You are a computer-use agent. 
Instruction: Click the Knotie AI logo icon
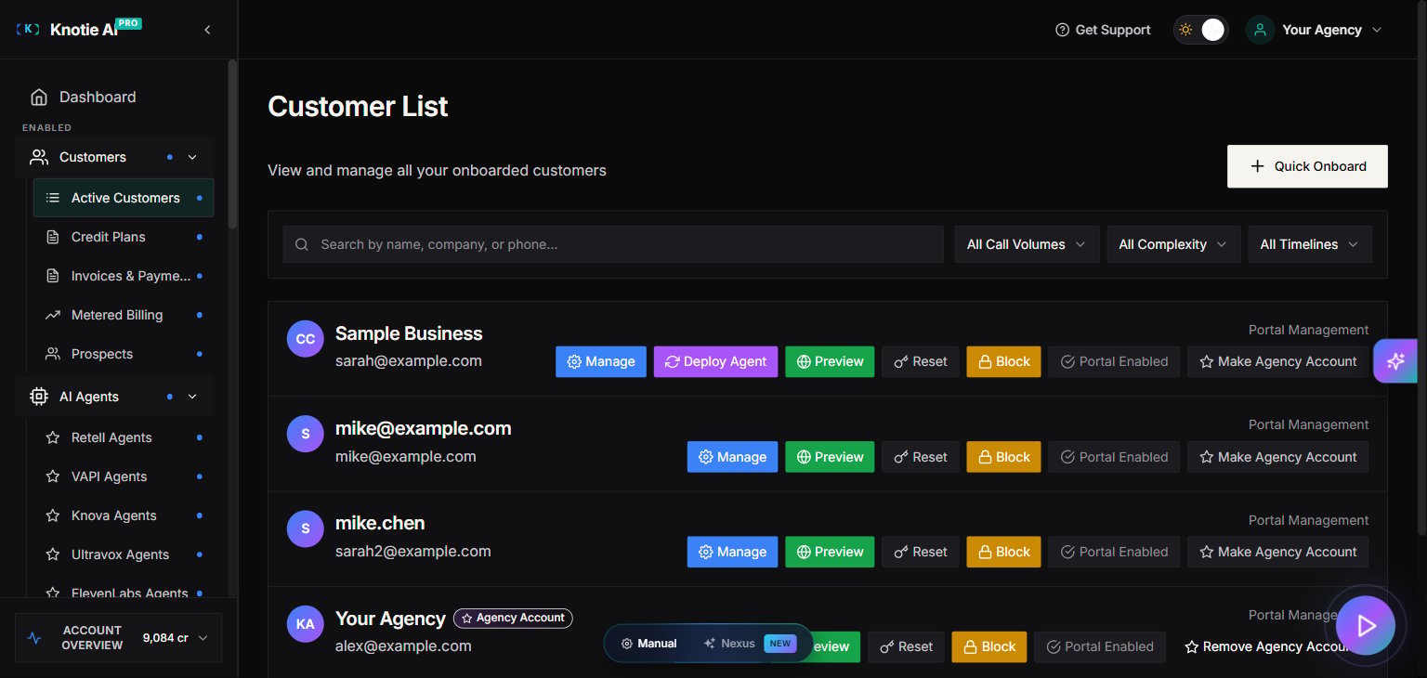(29, 30)
